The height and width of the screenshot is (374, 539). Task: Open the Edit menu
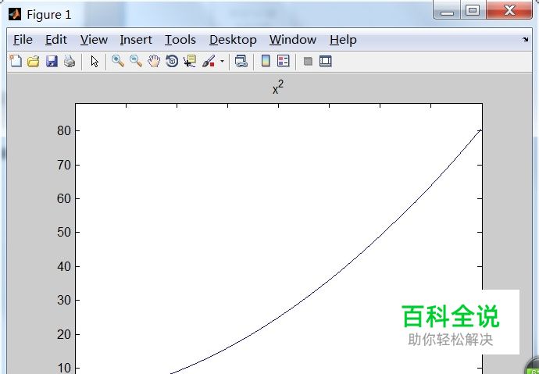point(56,40)
